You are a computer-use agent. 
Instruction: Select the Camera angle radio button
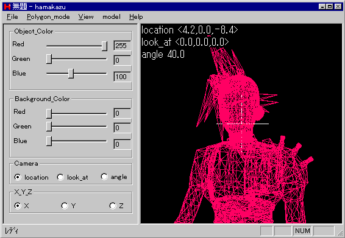tap(104, 177)
